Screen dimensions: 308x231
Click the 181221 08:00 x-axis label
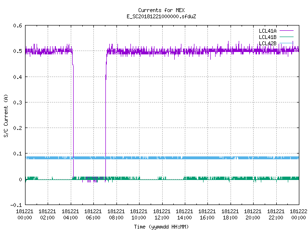[x=116, y=215]
